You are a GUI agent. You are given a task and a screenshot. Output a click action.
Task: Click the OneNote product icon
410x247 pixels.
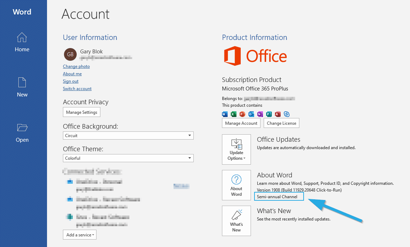(x=260, y=114)
